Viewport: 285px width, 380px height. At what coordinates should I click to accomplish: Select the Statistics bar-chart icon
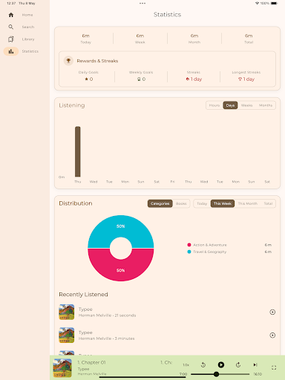click(11, 51)
